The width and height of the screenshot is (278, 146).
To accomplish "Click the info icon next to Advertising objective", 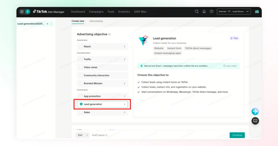I will click(109, 34).
